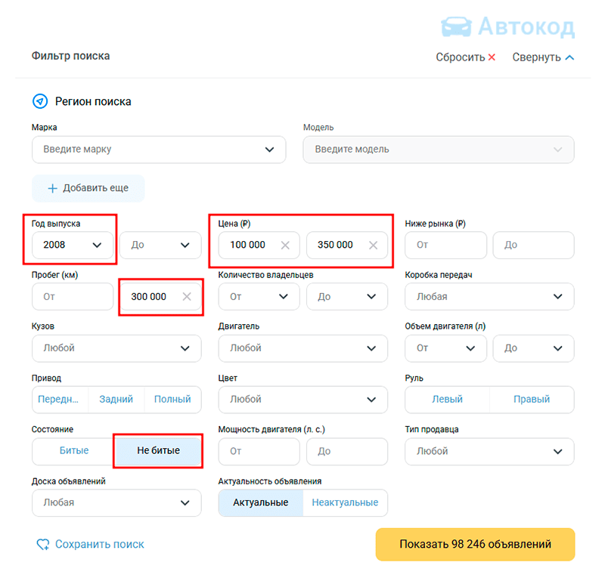Focus mileage До field with 300 000
The image size is (605, 584).
(x=160, y=296)
